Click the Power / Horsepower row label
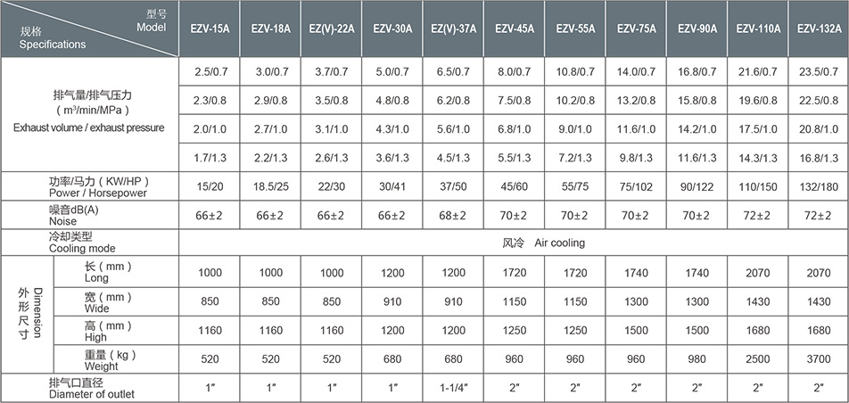849x403 pixels. pyautogui.click(x=98, y=193)
